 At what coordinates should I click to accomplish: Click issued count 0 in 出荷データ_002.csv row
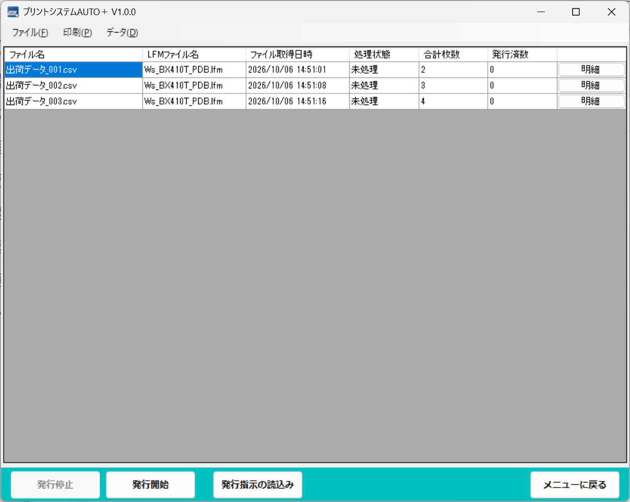[522, 86]
